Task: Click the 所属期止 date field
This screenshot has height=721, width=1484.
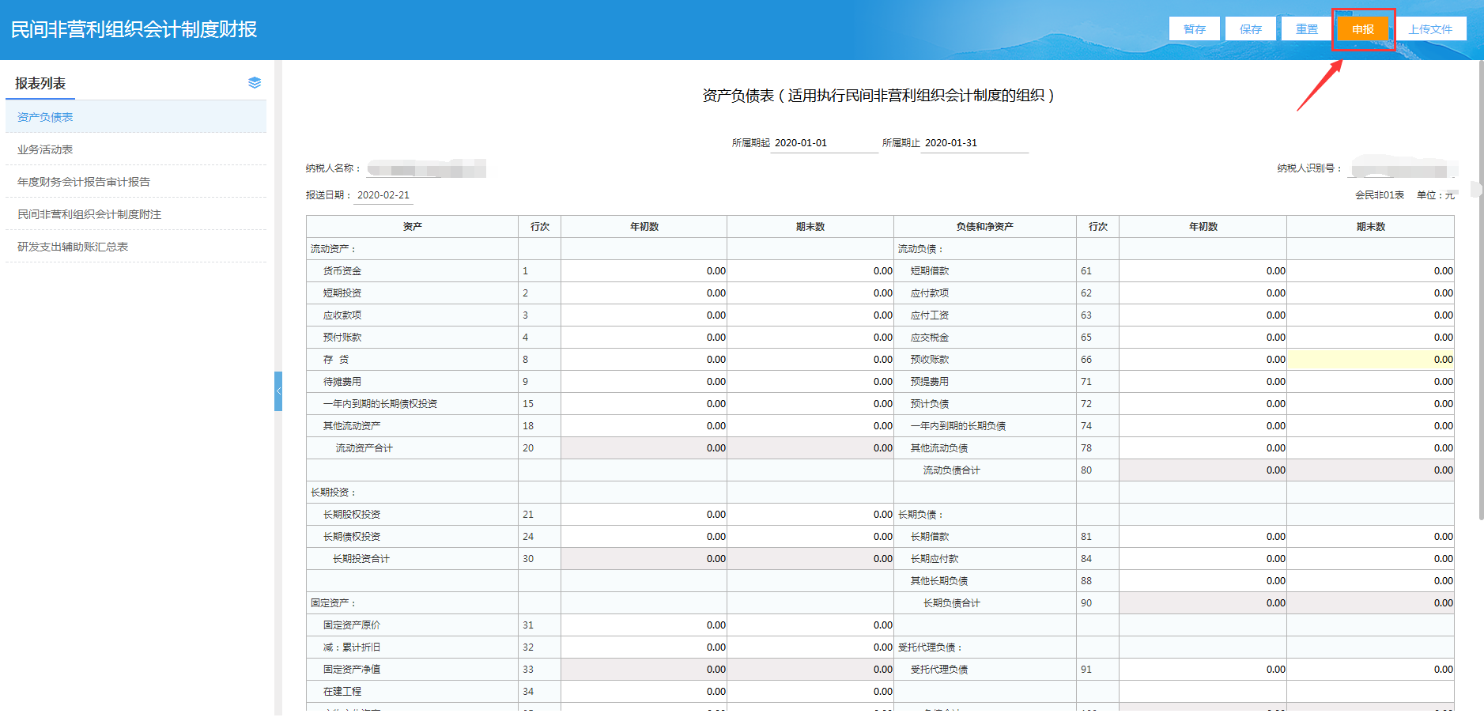Action: pos(974,143)
